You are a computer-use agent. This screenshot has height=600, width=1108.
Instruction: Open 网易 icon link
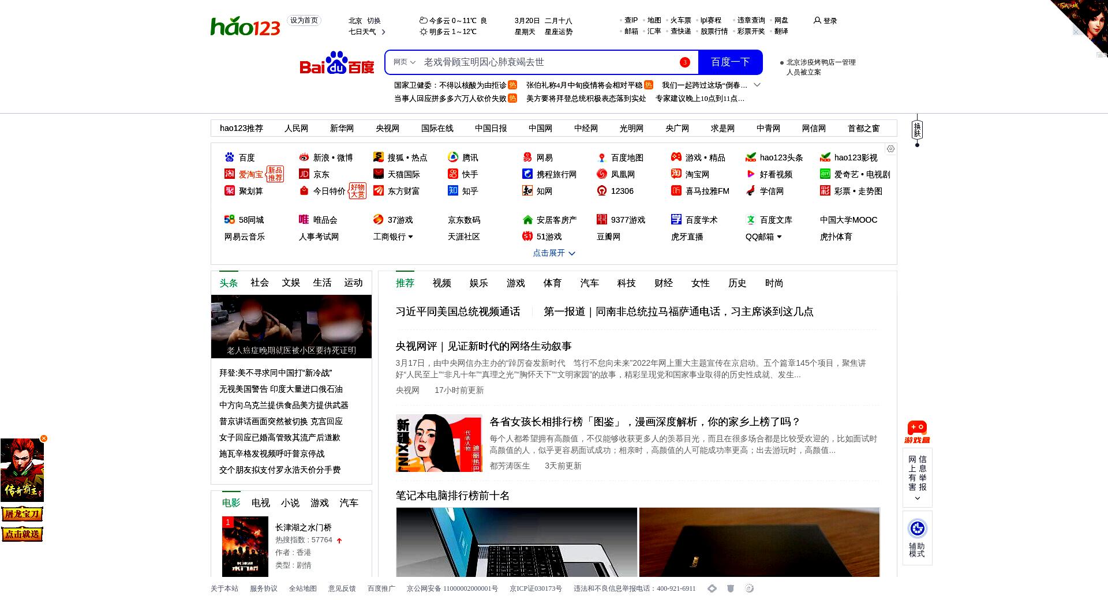coord(527,157)
